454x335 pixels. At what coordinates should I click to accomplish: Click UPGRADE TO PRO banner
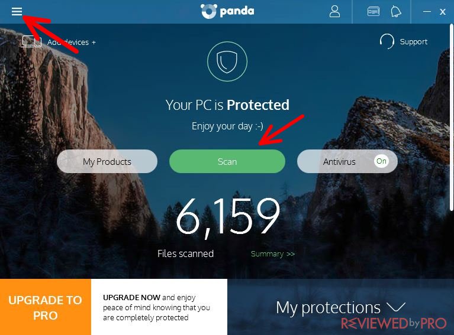coord(46,307)
